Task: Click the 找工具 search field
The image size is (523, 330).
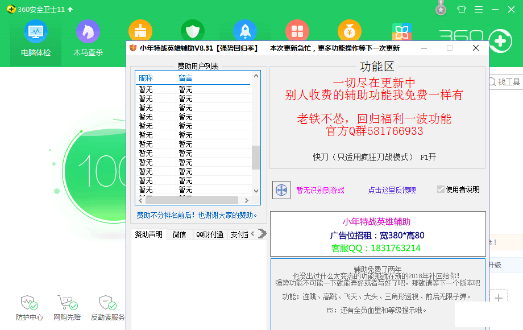Action: 507,82
